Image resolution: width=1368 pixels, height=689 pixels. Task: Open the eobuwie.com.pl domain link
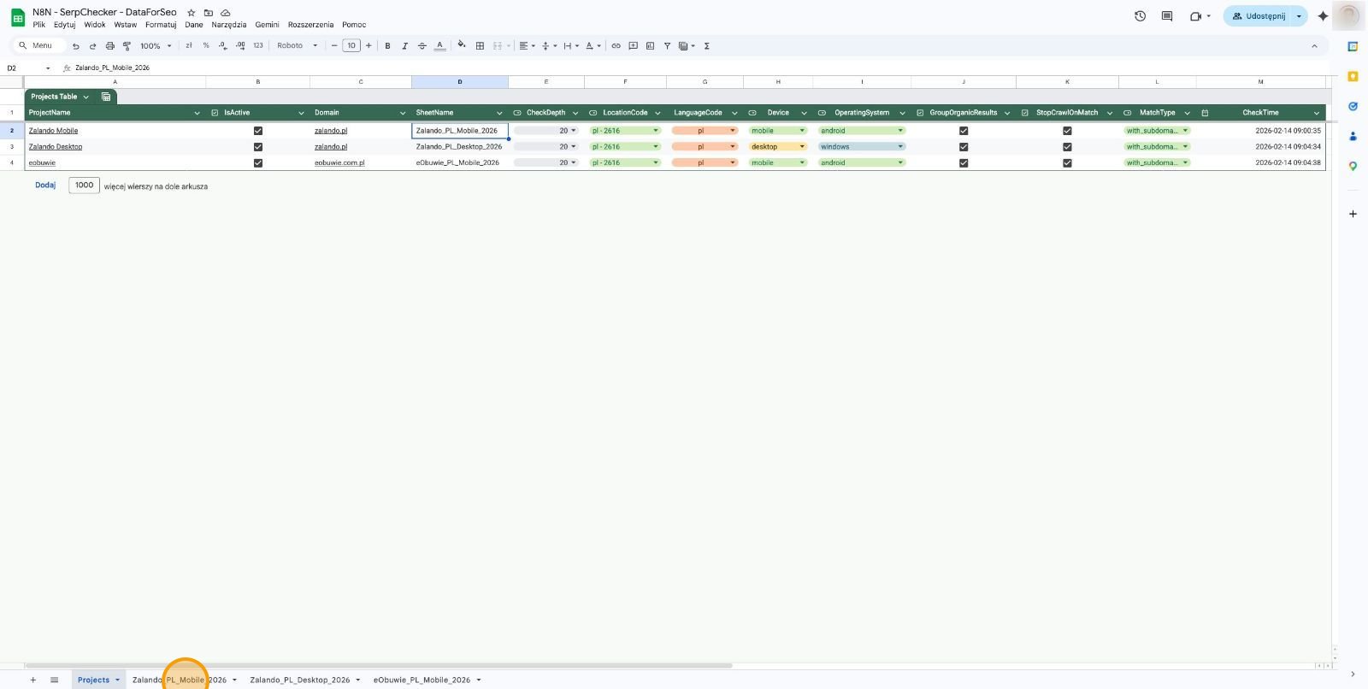click(339, 163)
